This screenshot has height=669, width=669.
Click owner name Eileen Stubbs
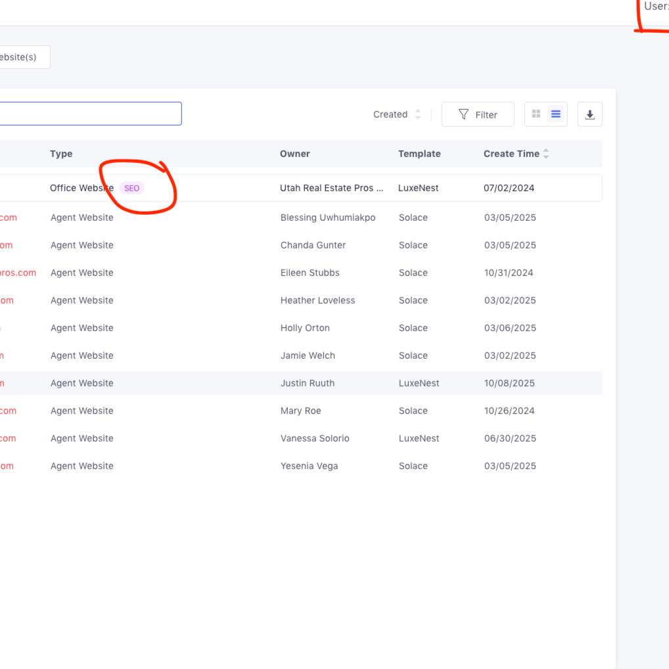(310, 273)
